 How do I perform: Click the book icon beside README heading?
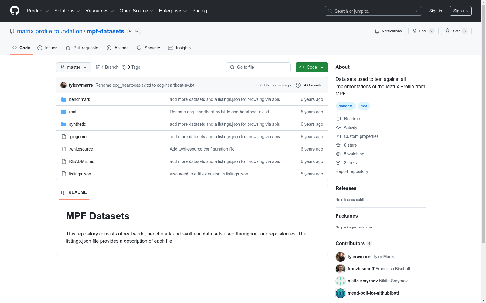point(64,192)
